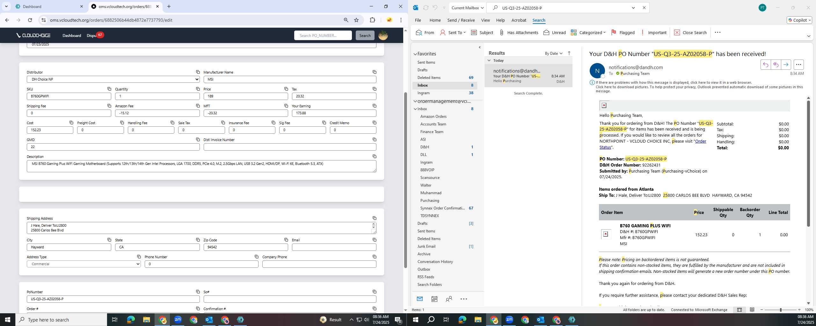Open Dashboard link in CloudChoice navbar
Image resolution: width=816 pixels, height=326 pixels.
coord(72,35)
